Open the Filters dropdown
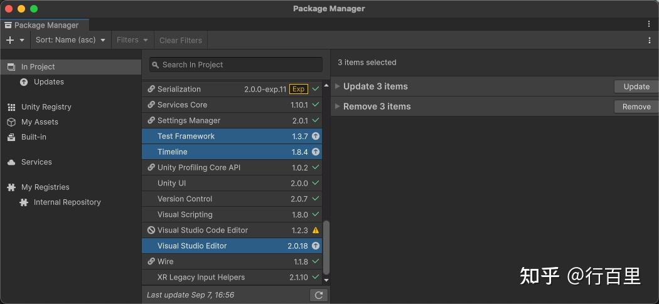Image resolution: width=659 pixels, height=304 pixels. (x=132, y=40)
